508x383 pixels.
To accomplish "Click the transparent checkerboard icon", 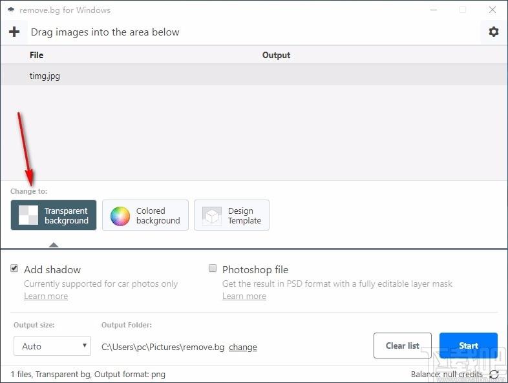I will tap(28, 215).
